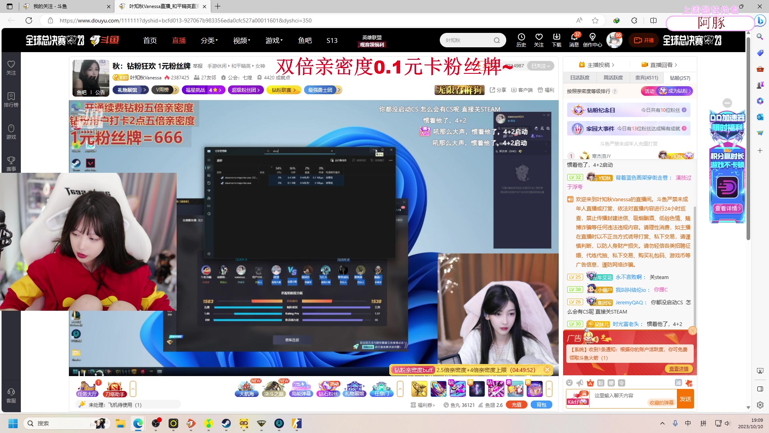This screenshot has height=433, width=769.
Task: Click the 发送 send button
Action: click(x=685, y=399)
